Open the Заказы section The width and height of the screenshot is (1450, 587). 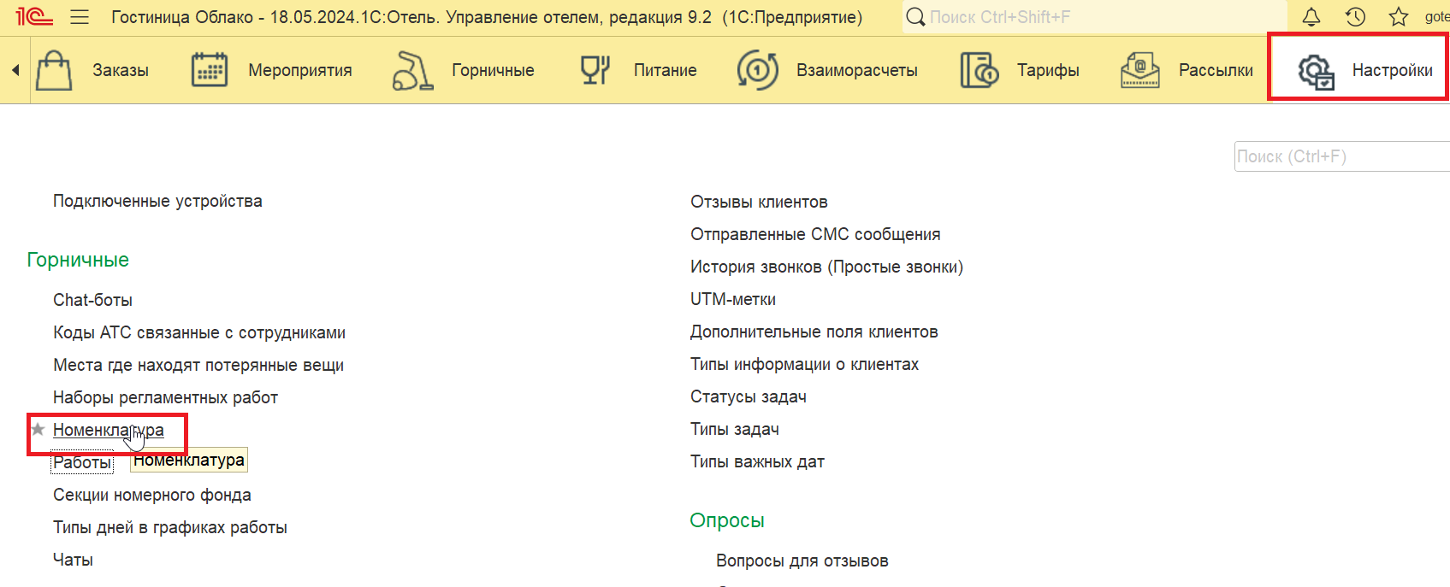pyautogui.click(x=121, y=70)
